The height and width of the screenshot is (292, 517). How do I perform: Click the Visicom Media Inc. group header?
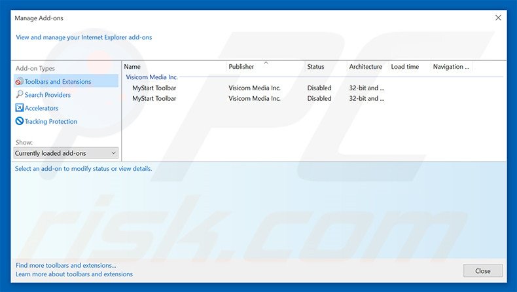click(x=152, y=77)
